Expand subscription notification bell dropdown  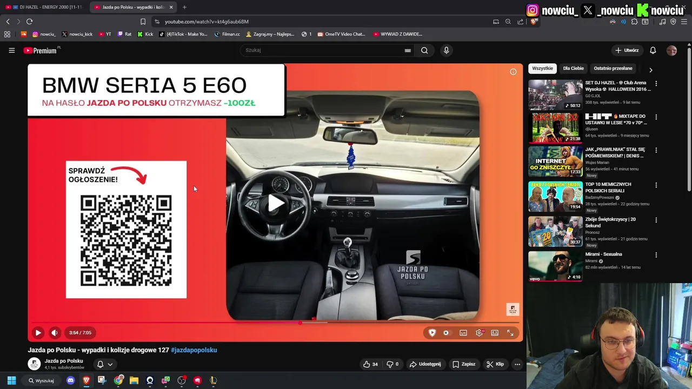tap(105, 364)
